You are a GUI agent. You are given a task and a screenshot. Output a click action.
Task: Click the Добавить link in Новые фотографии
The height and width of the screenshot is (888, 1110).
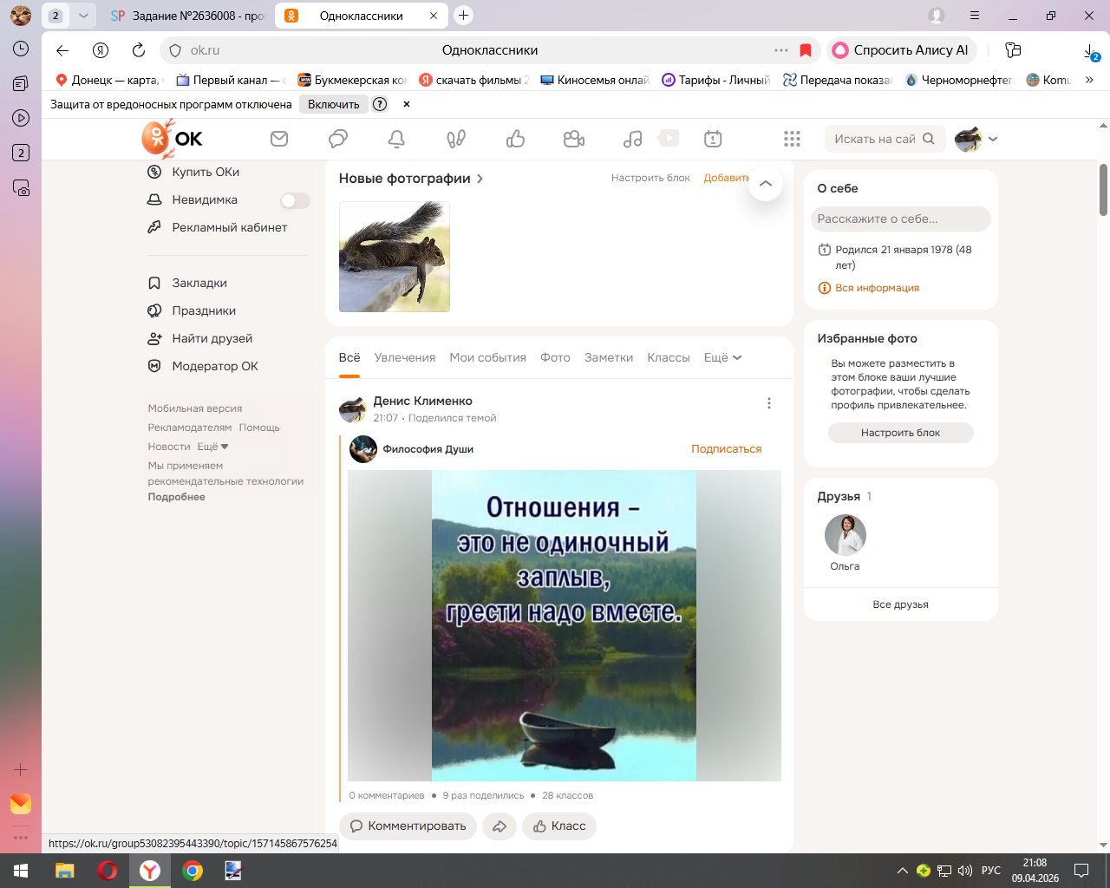coord(727,178)
